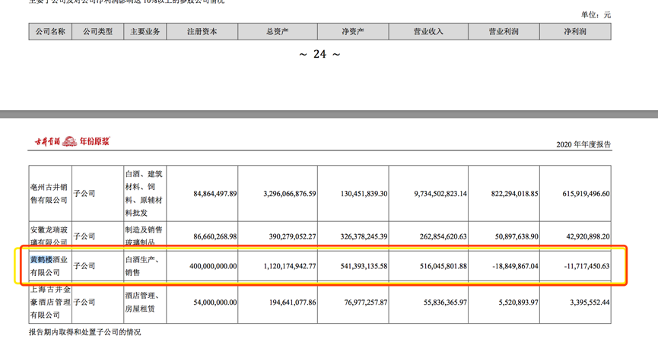Select the 安徽龙瑞玻璃有限公司 company name cell
Screen dimensions: 658x339
[49, 236]
